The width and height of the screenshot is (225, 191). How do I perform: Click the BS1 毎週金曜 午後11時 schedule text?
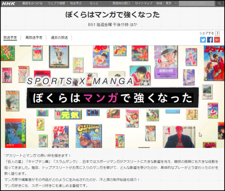tap(112, 25)
